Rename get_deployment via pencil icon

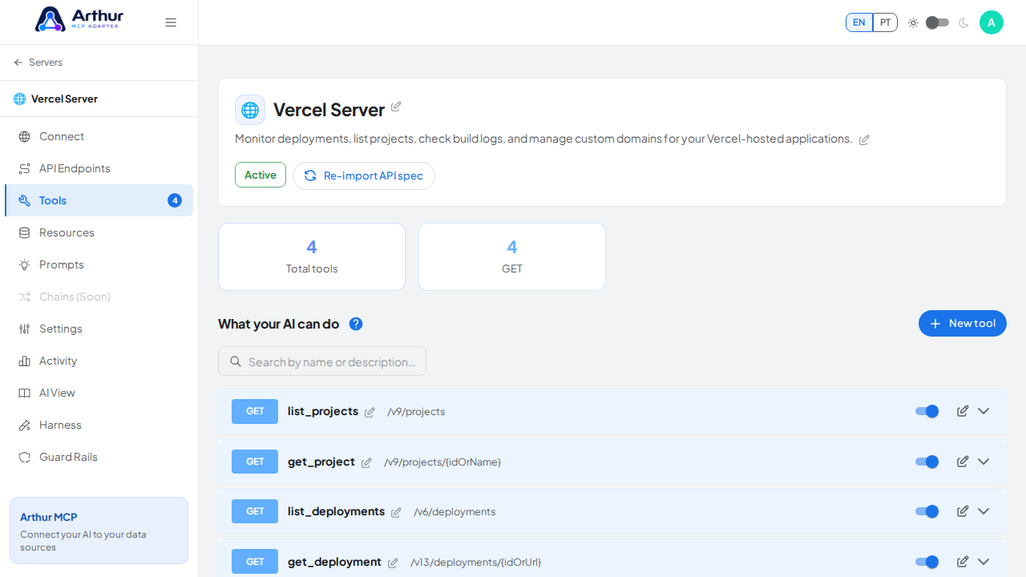point(393,563)
